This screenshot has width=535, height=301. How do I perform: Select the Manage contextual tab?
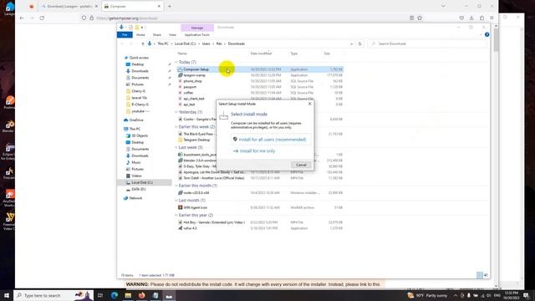pos(197,28)
